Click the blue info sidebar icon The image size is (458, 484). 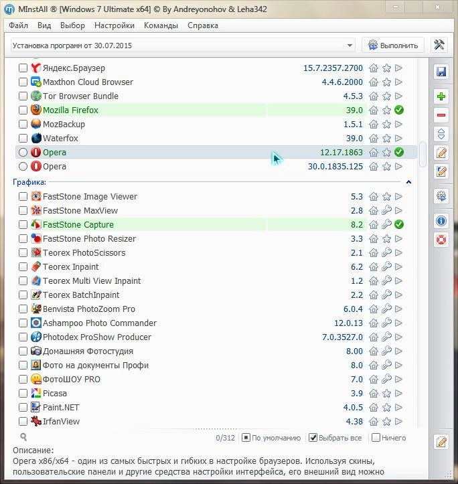[441, 221]
